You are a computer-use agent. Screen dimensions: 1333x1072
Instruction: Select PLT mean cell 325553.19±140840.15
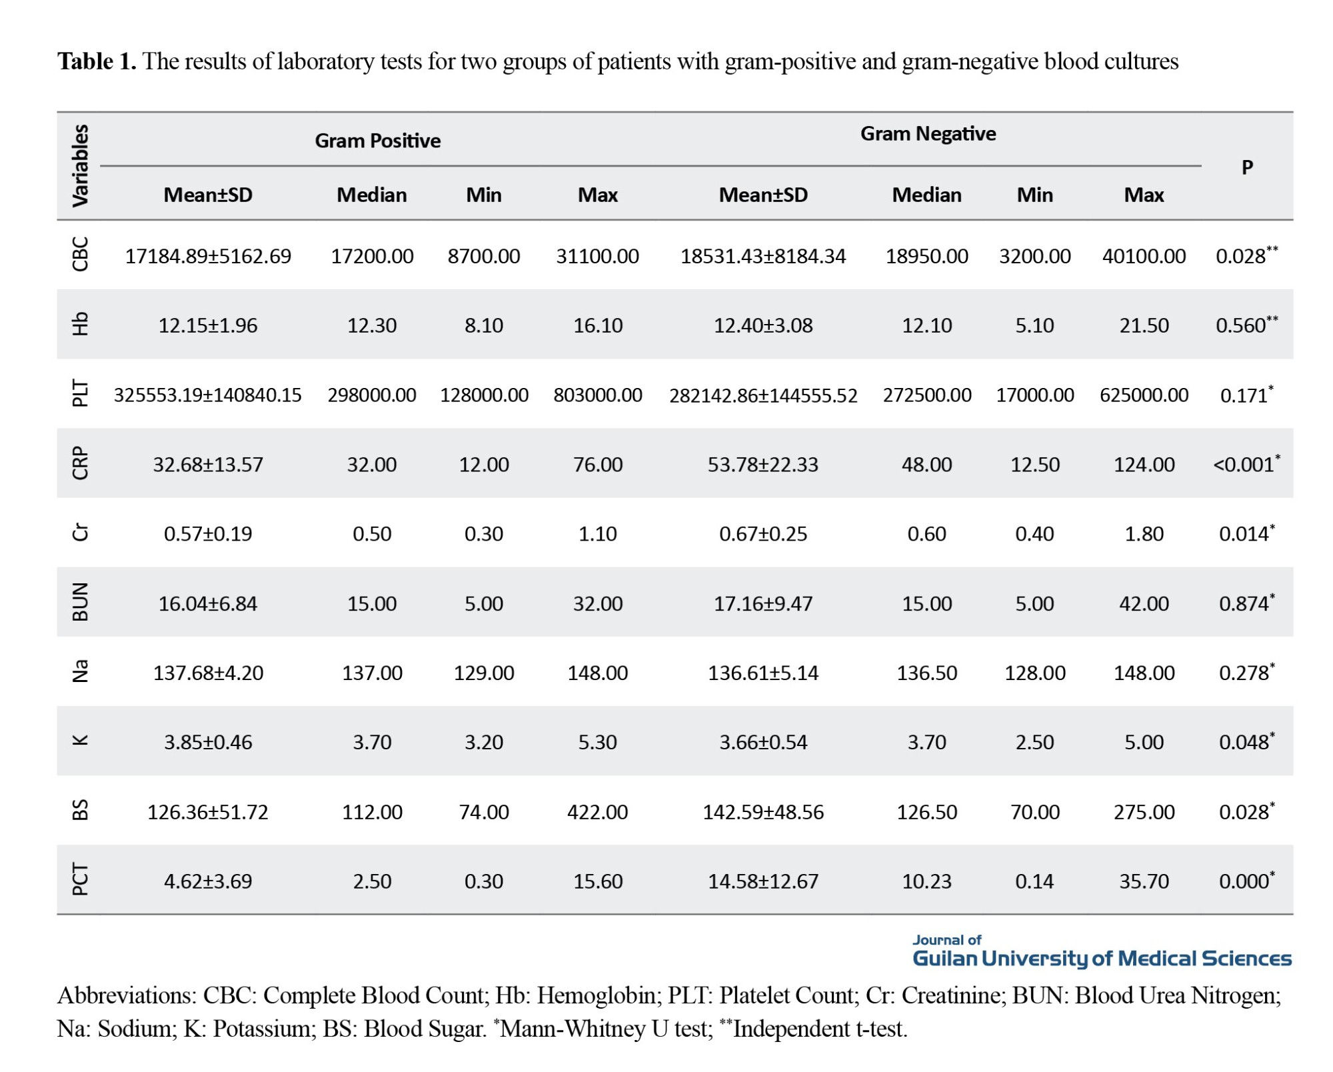tap(207, 395)
